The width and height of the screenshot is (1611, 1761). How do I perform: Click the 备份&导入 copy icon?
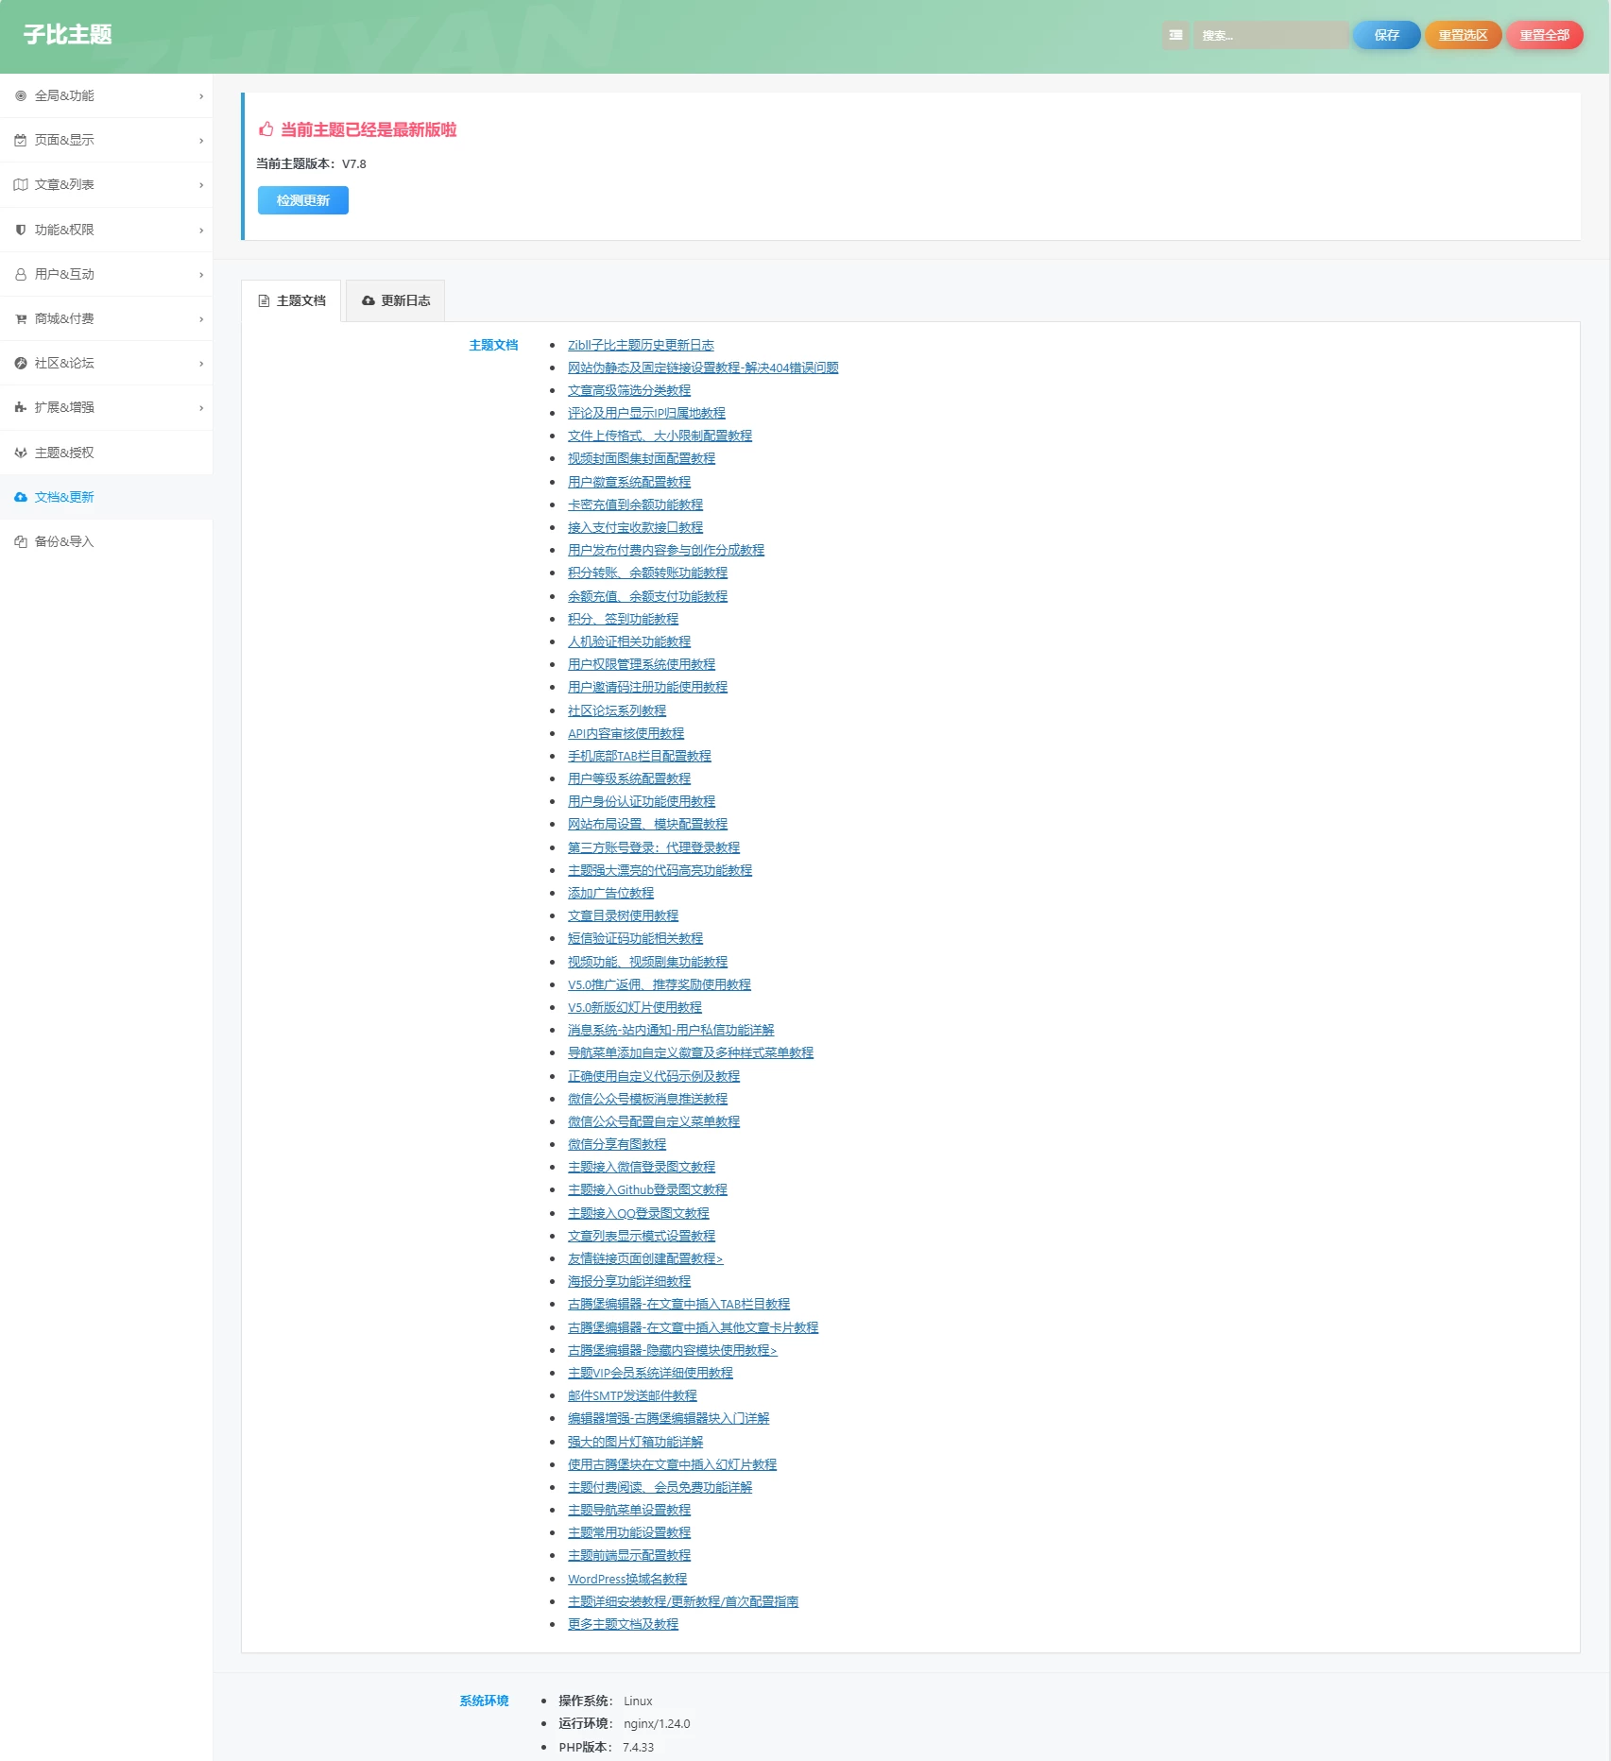pyautogui.click(x=21, y=541)
